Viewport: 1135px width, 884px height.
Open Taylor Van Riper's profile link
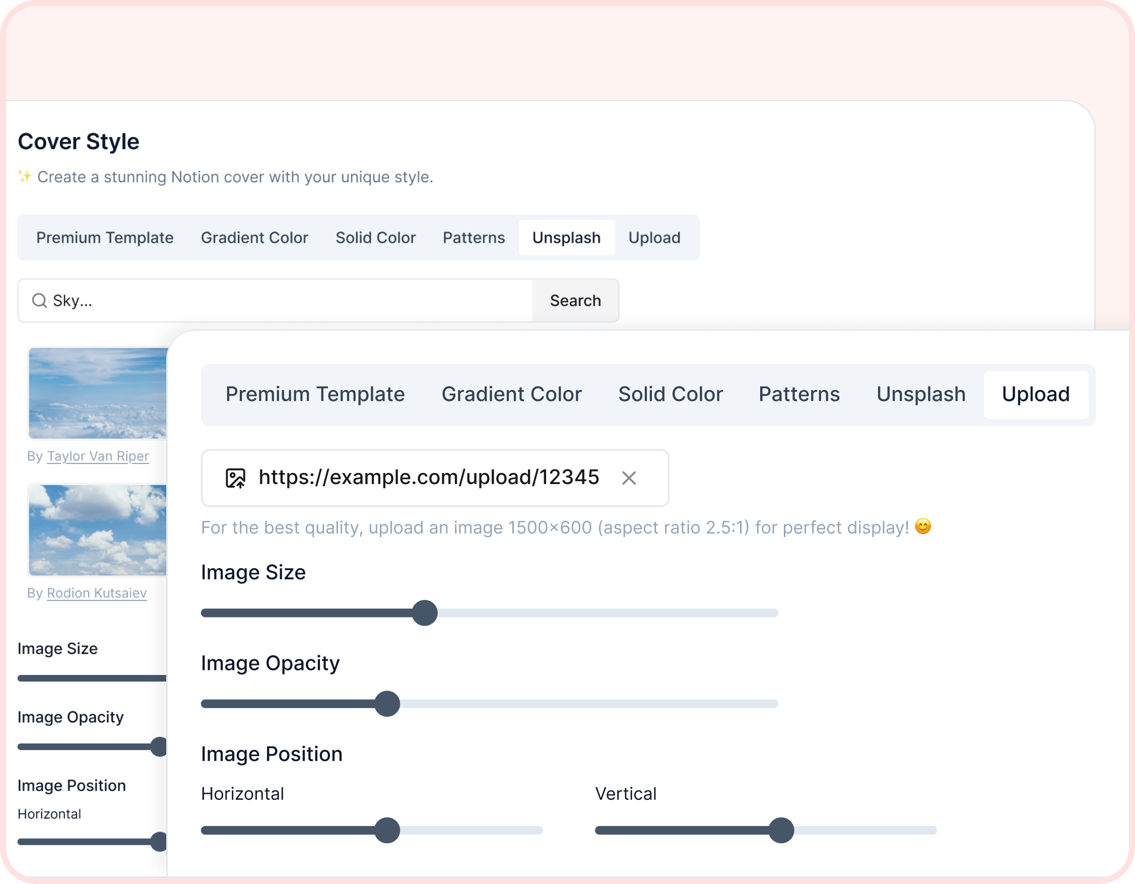click(98, 456)
